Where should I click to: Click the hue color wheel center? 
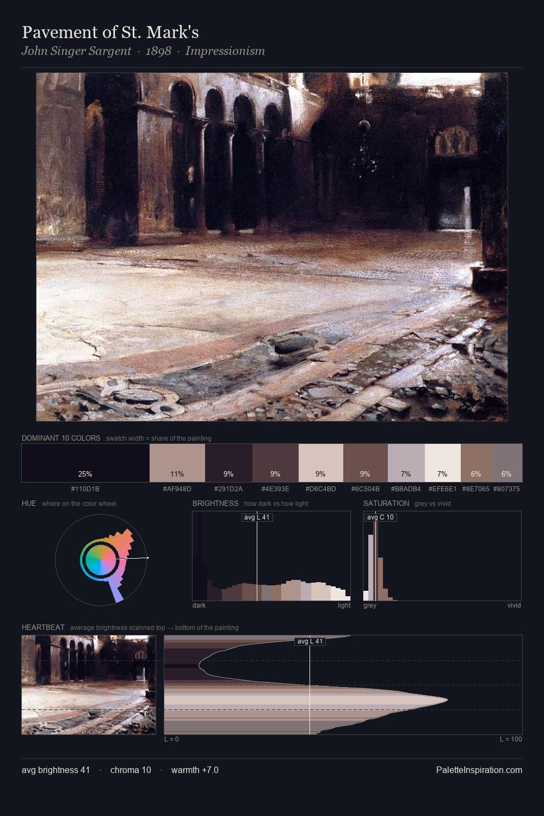pos(101,559)
